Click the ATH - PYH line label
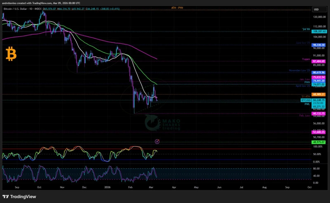330x203 pixels. (x=177, y=8)
